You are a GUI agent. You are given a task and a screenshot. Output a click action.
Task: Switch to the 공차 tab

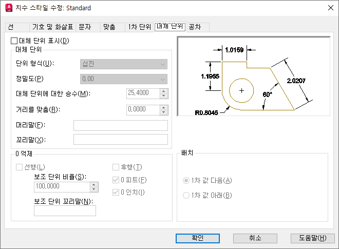198,27
